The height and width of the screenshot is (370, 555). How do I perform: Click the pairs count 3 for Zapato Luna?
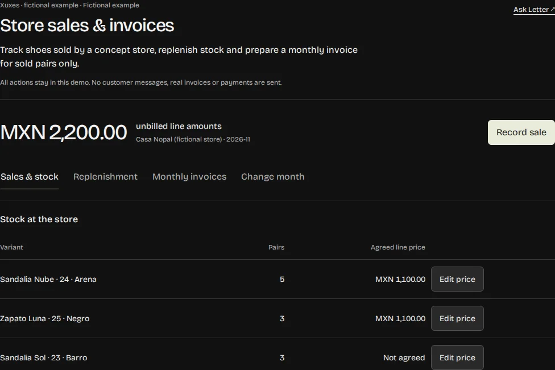coord(281,318)
